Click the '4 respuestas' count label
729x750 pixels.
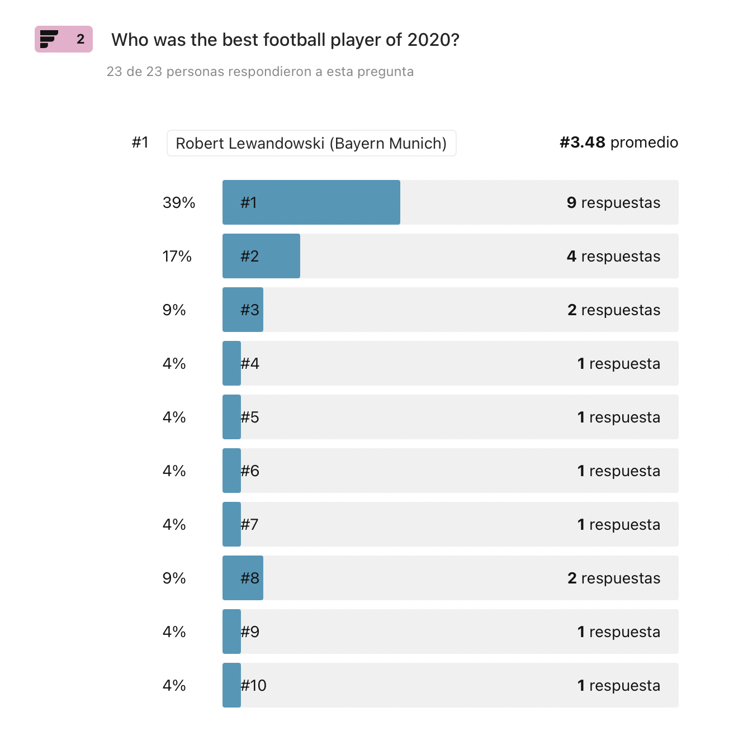[x=613, y=256]
